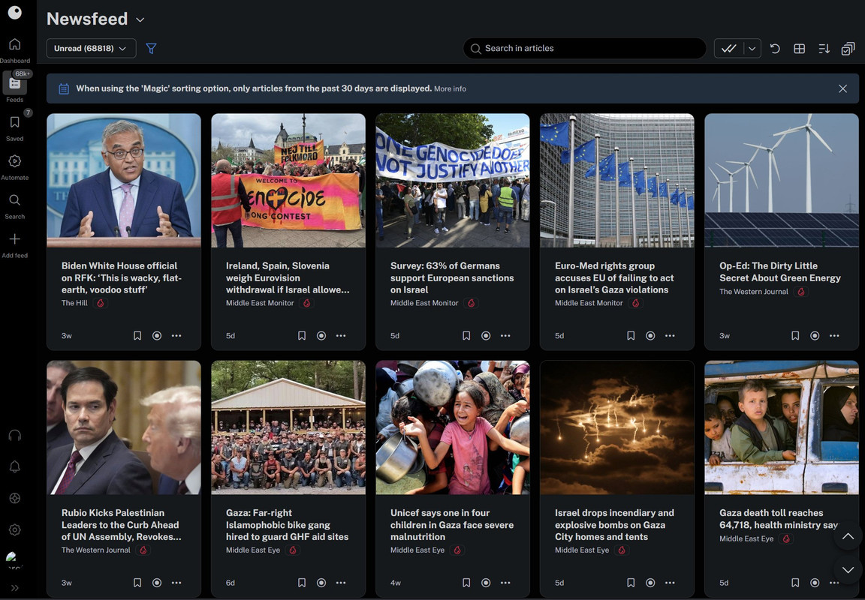The width and height of the screenshot is (865, 600).
Task: Jump to next article with down arrow
Action: pos(848,570)
